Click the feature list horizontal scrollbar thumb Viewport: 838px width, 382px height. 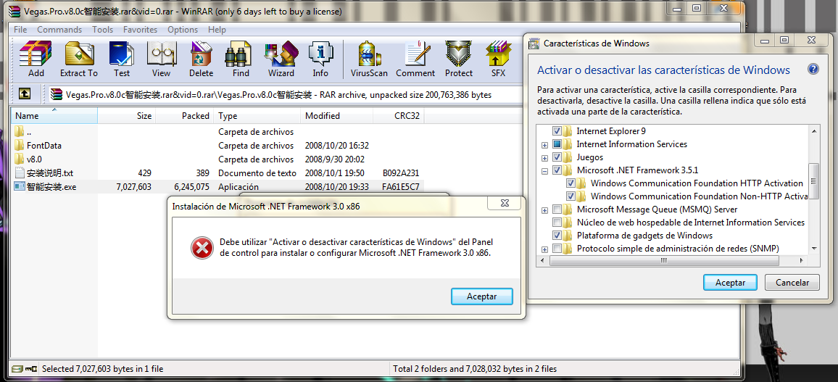[664, 260]
